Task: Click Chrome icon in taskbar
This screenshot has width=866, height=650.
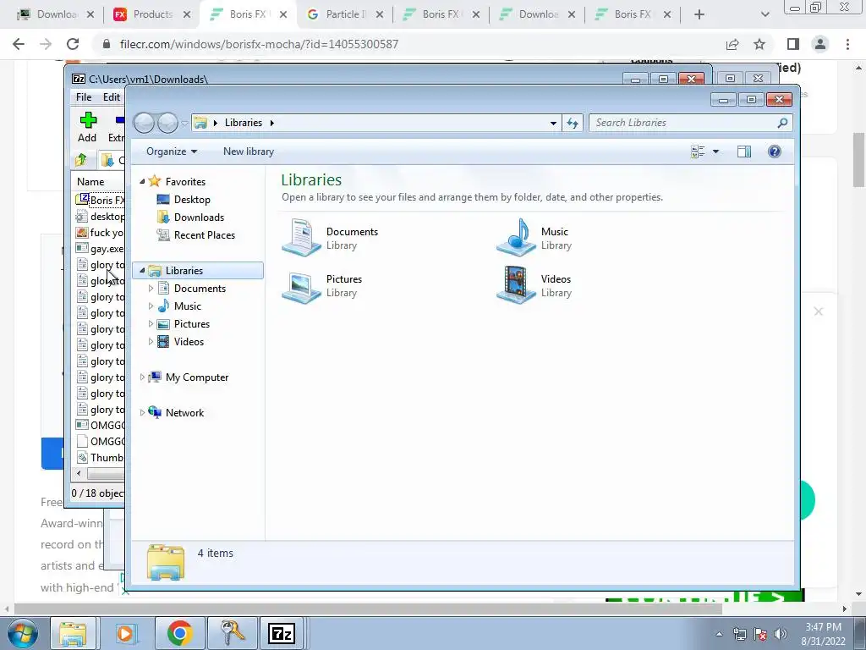Action: pyautogui.click(x=179, y=633)
